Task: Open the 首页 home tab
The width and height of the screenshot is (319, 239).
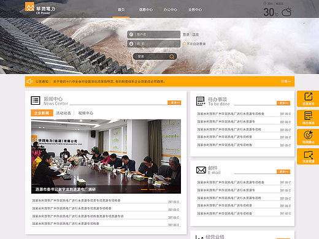Action: pos(121,10)
